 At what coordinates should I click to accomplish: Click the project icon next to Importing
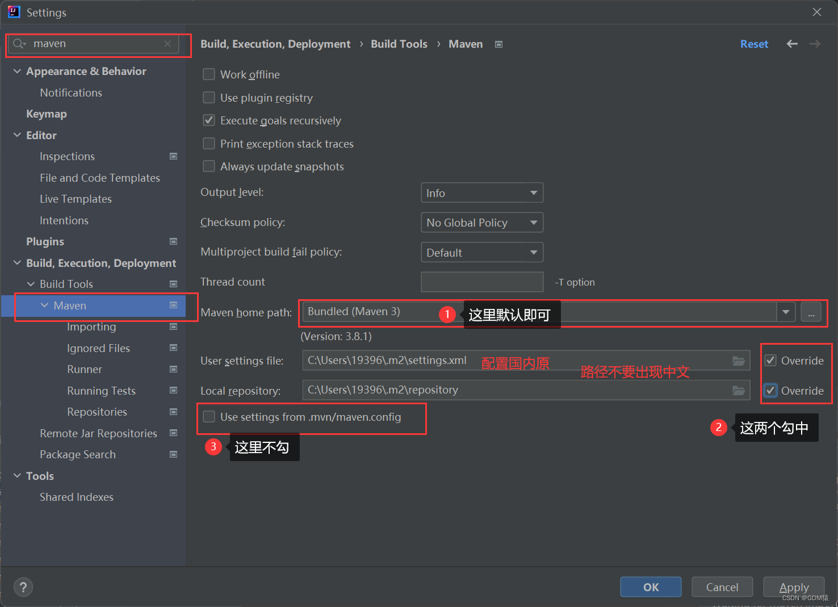[174, 326]
